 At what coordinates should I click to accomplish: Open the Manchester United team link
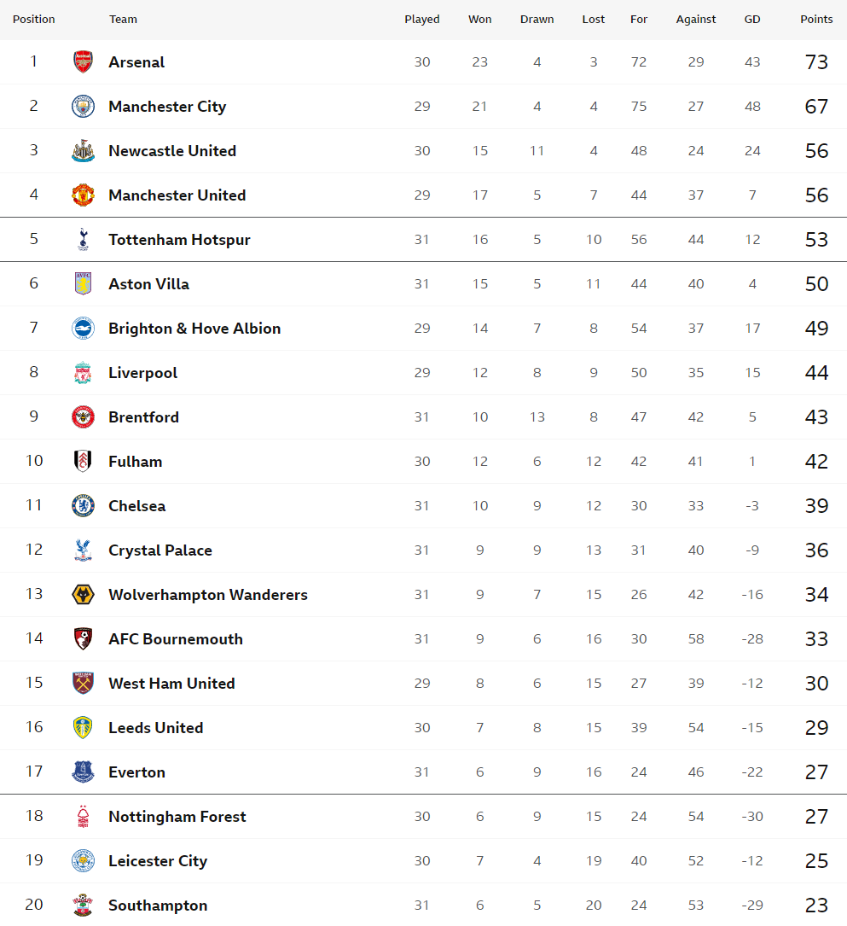(x=177, y=195)
